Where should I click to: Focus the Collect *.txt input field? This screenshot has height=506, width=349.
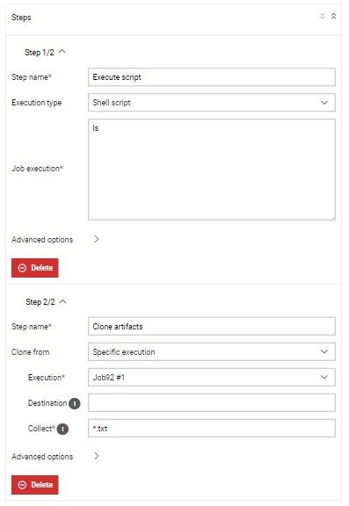[212, 428]
